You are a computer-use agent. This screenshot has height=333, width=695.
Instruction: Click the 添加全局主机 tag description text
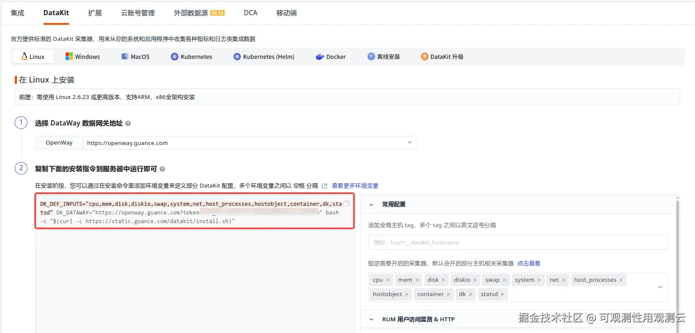click(x=432, y=225)
